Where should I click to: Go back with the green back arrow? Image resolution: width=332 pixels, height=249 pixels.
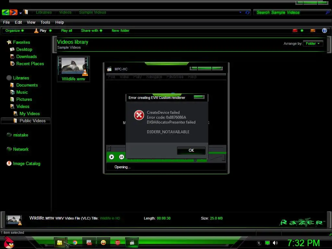pyautogui.click(x=5, y=12)
